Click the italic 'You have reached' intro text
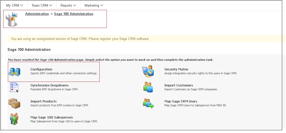The width and height of the screenshot is (286, 133). pos(110,60)
